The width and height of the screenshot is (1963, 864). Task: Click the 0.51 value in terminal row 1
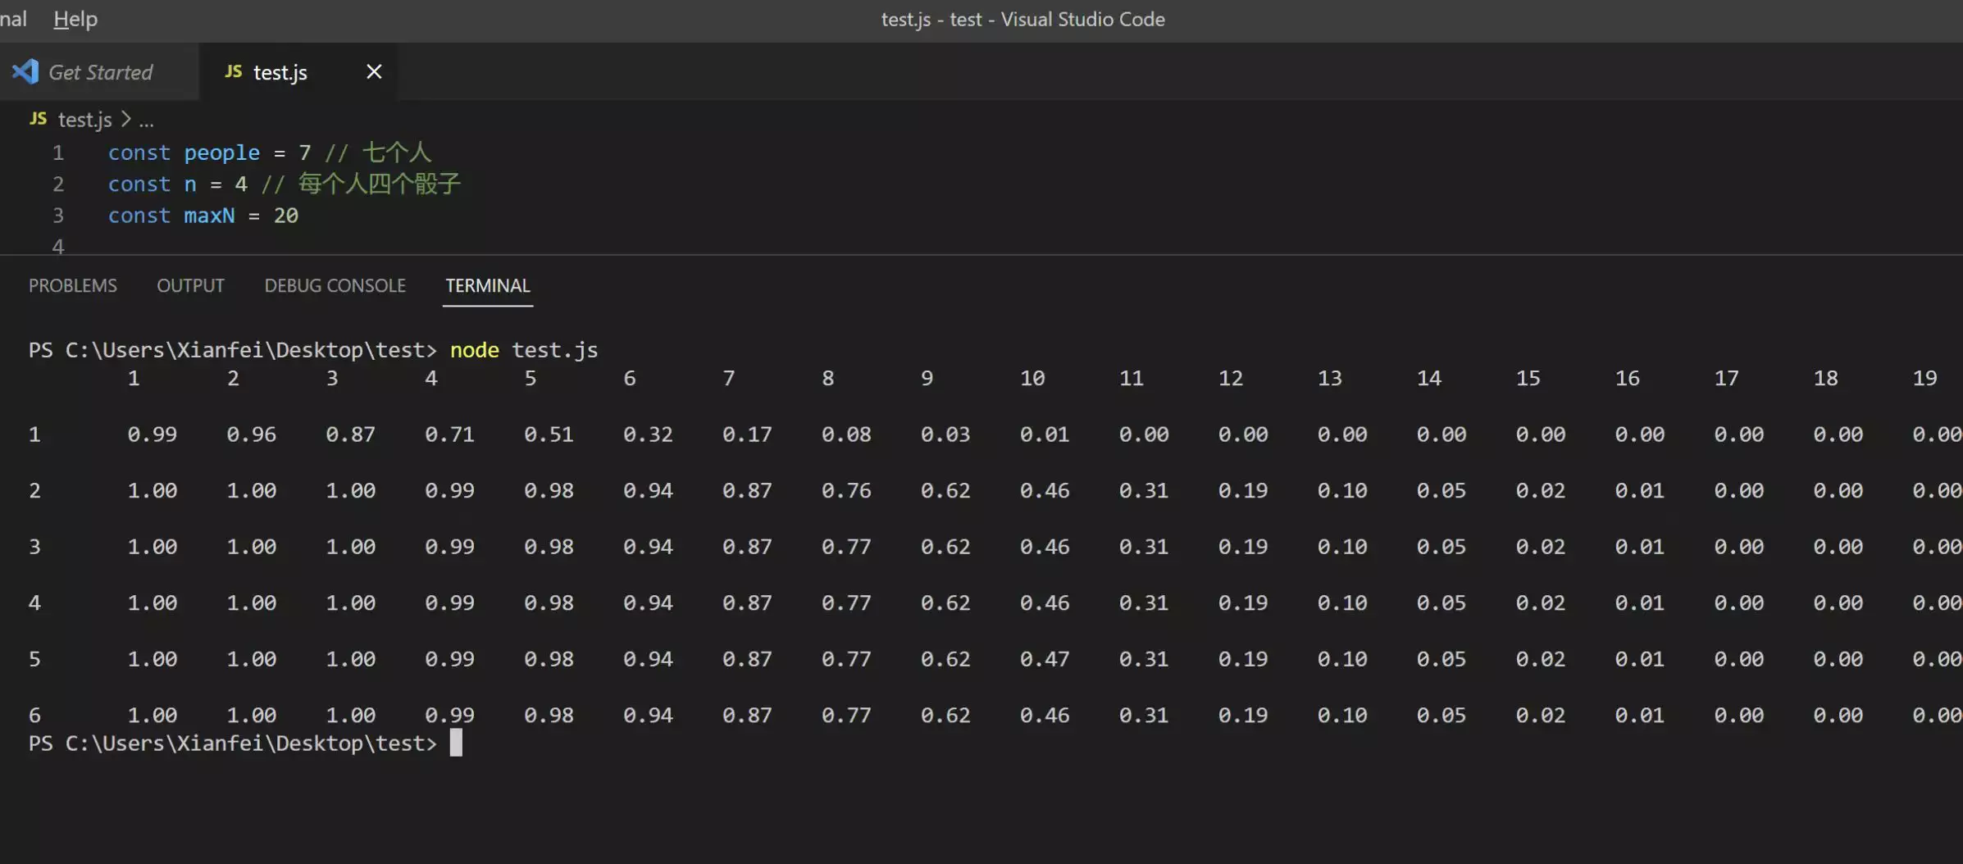tap(549, 434)
